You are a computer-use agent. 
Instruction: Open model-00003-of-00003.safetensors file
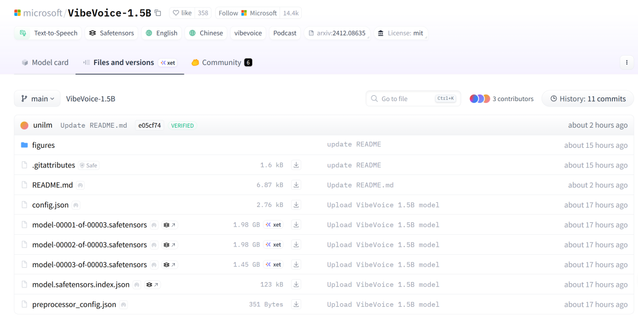click(90, 264)
